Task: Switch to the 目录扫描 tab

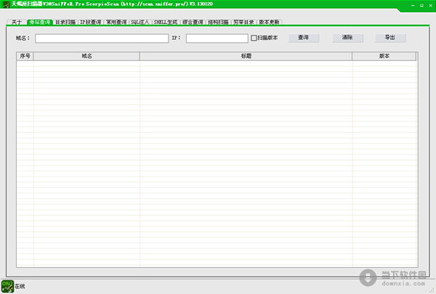Action: 65,23
